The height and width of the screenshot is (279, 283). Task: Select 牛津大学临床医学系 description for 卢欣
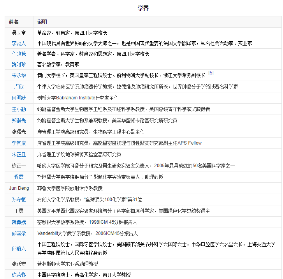point(137,87)
